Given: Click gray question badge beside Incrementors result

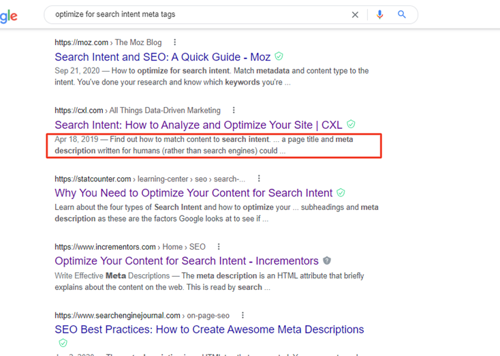Looking at the screenshot, I should tap(327, 261).
